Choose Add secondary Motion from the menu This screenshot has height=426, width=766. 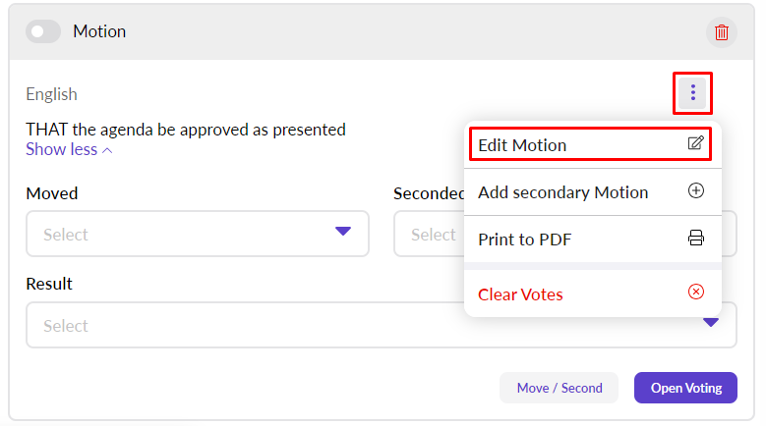(x=563, y=192)
